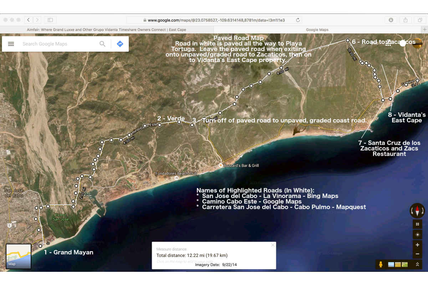
Task: Click the search magnifier icon
Action: click(102, 44)
